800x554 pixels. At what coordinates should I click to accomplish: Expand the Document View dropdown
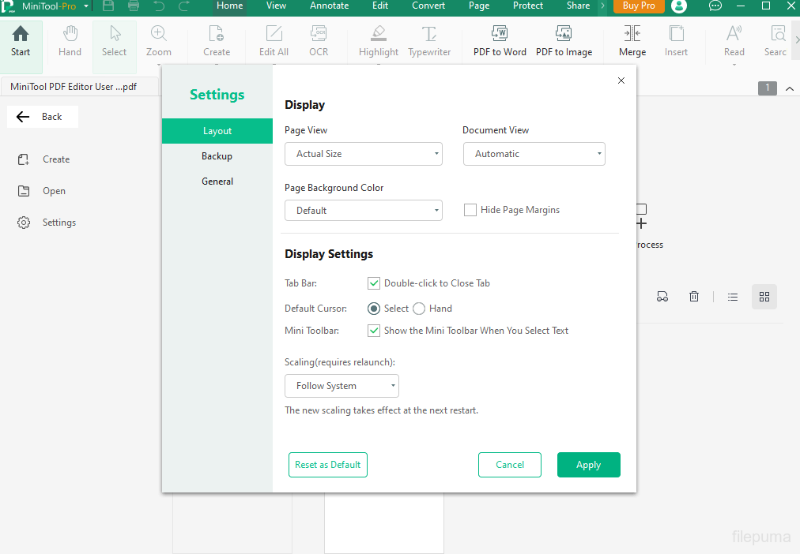point(534,154)
